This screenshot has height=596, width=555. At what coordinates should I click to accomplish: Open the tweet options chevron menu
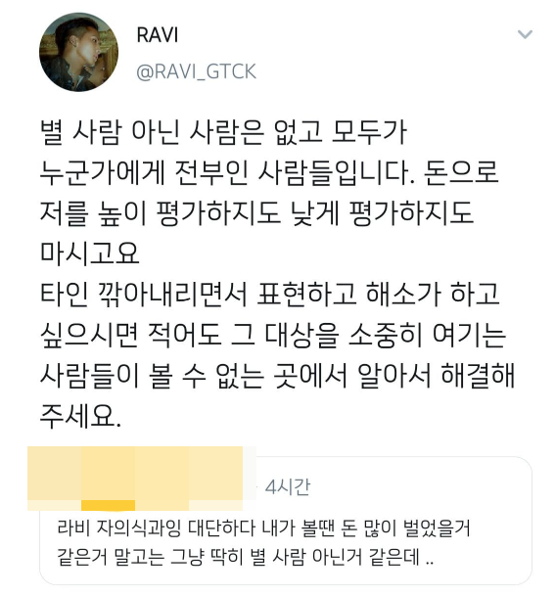pos(525,35)
